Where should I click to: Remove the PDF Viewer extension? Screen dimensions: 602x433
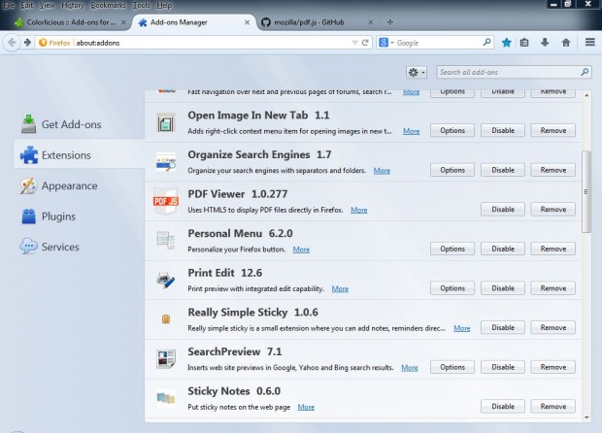click(x=553, y=209)
